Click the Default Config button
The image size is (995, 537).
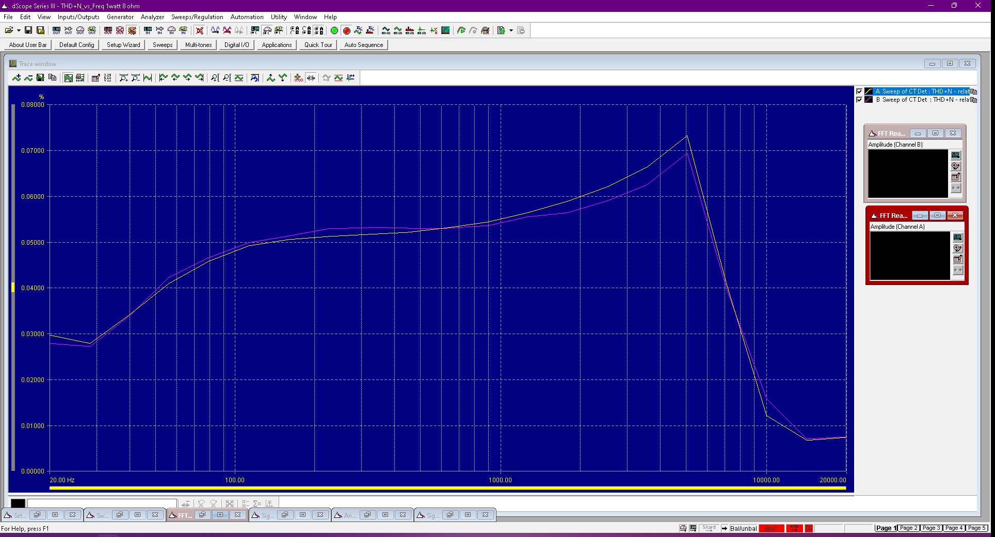[77, 45]
